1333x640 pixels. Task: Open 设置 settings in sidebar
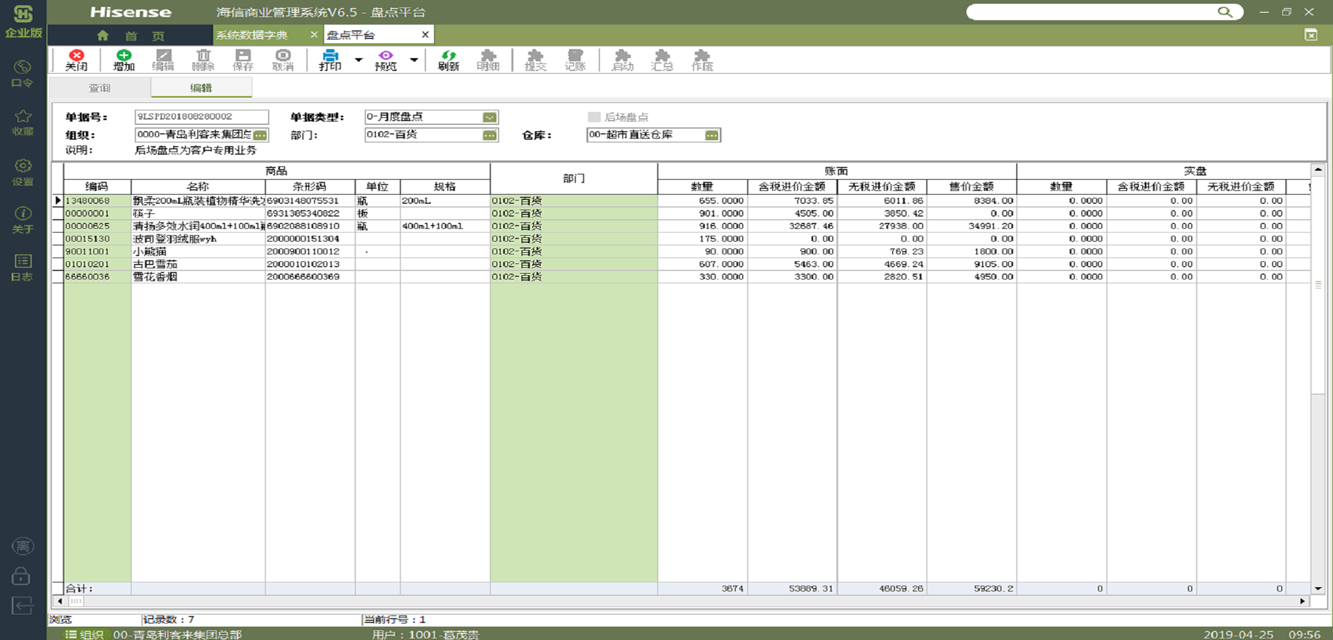[22, 172]
